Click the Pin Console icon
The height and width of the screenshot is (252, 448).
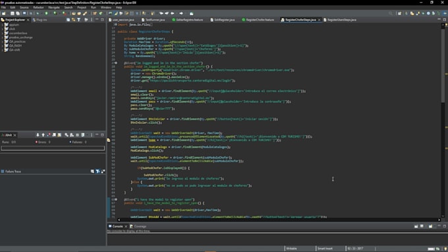click(x=416, y=226)
